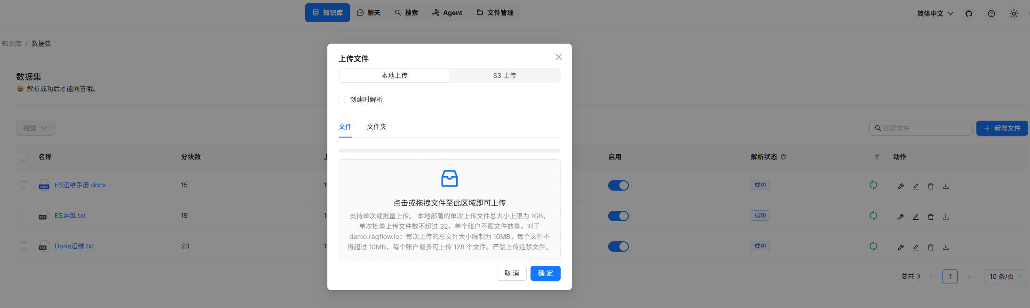Open wrench settings for ES运维手册.docx
Image resolution: width=1030 pixels, height=308 pixels.
(901, 186)
